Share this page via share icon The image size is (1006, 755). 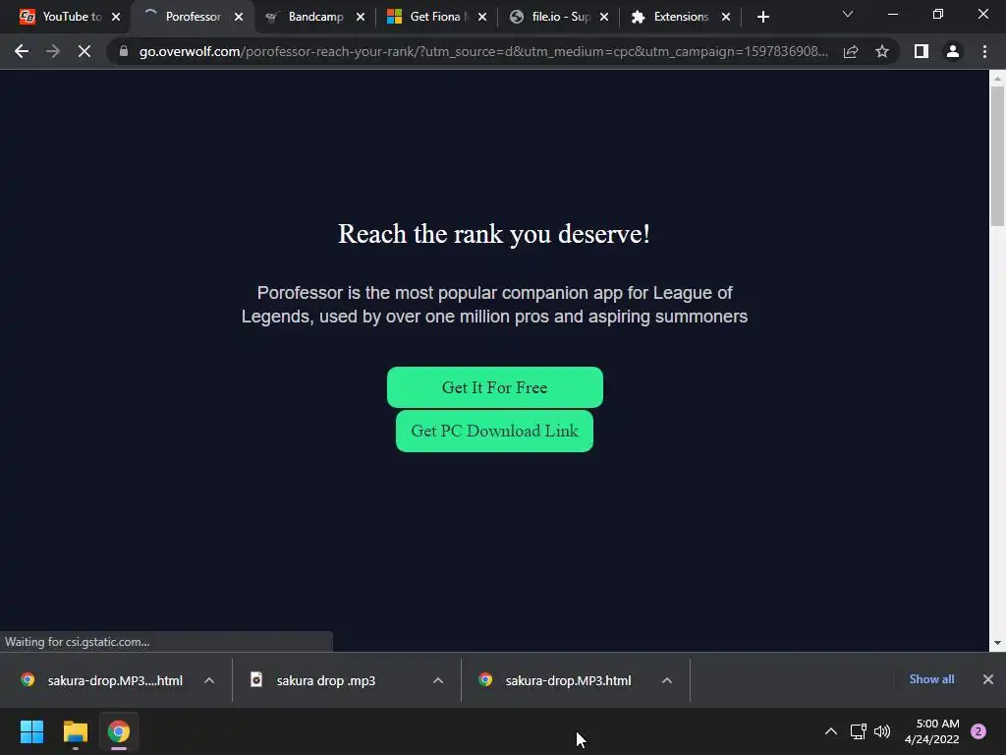click(851, 51)
